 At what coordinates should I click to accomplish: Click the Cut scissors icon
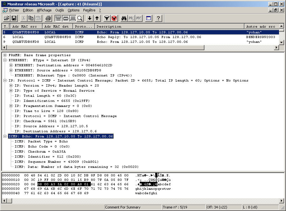click(x=23, y=18)
